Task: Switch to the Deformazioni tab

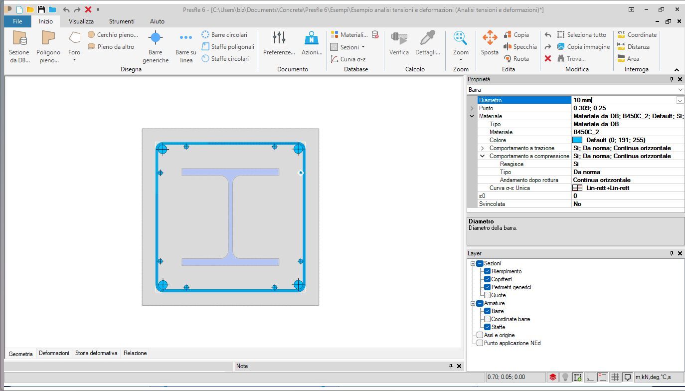Action: [x=54, y=353]
